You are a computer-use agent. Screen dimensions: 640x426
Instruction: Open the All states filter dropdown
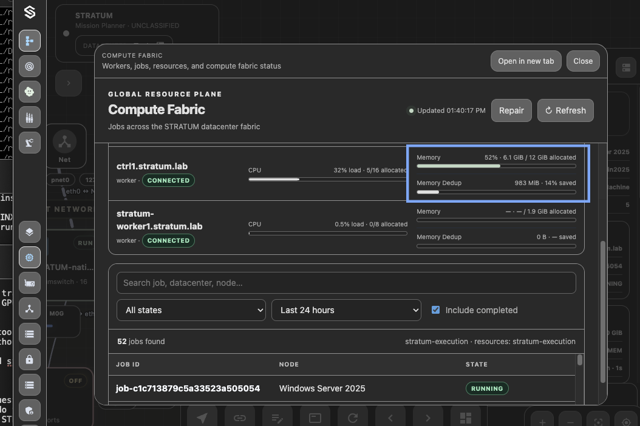[x=191, y=310]
